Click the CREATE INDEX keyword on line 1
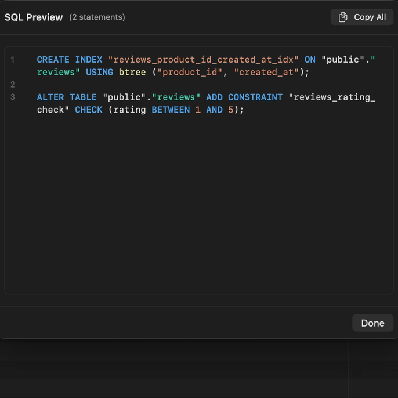This screenshot has height=398, width=398. tap(70, 60)
